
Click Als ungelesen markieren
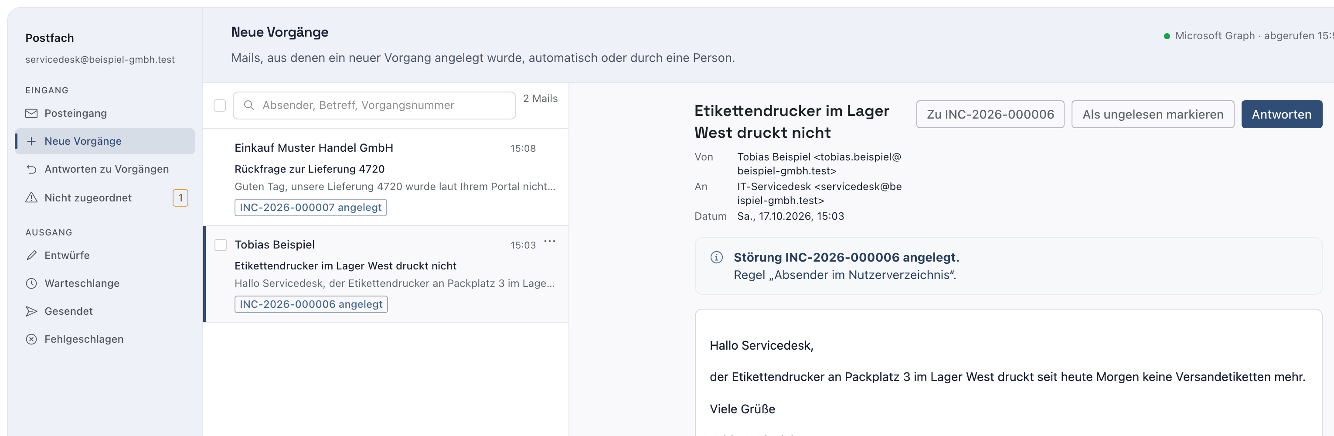point(1152,114)
